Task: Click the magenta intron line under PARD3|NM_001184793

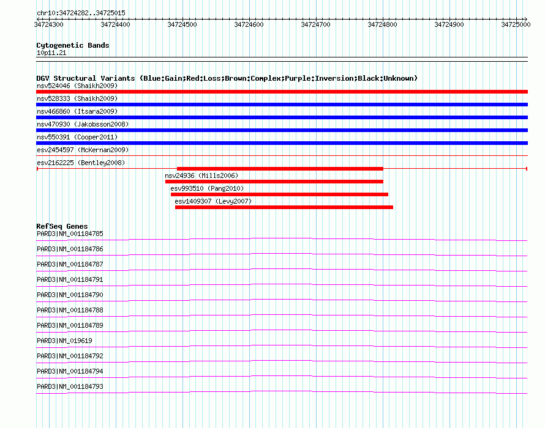Action: [282, 391]
